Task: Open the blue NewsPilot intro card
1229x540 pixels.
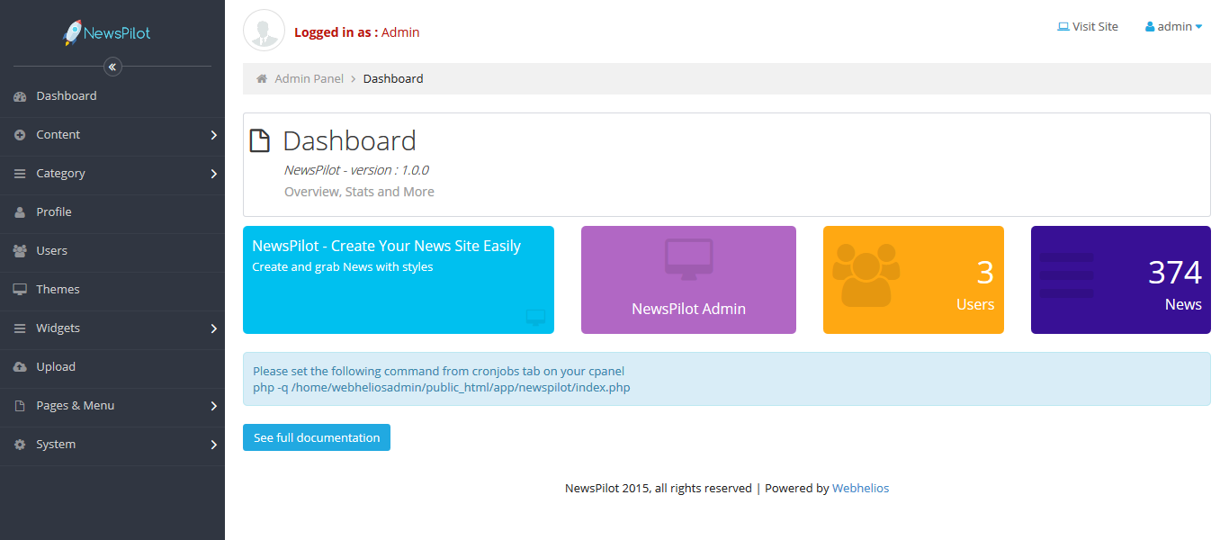Action: pos(399,280)
